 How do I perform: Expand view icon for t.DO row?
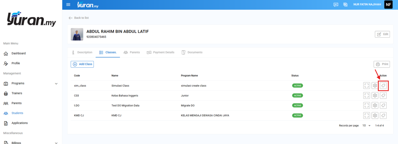pos(367,105)
